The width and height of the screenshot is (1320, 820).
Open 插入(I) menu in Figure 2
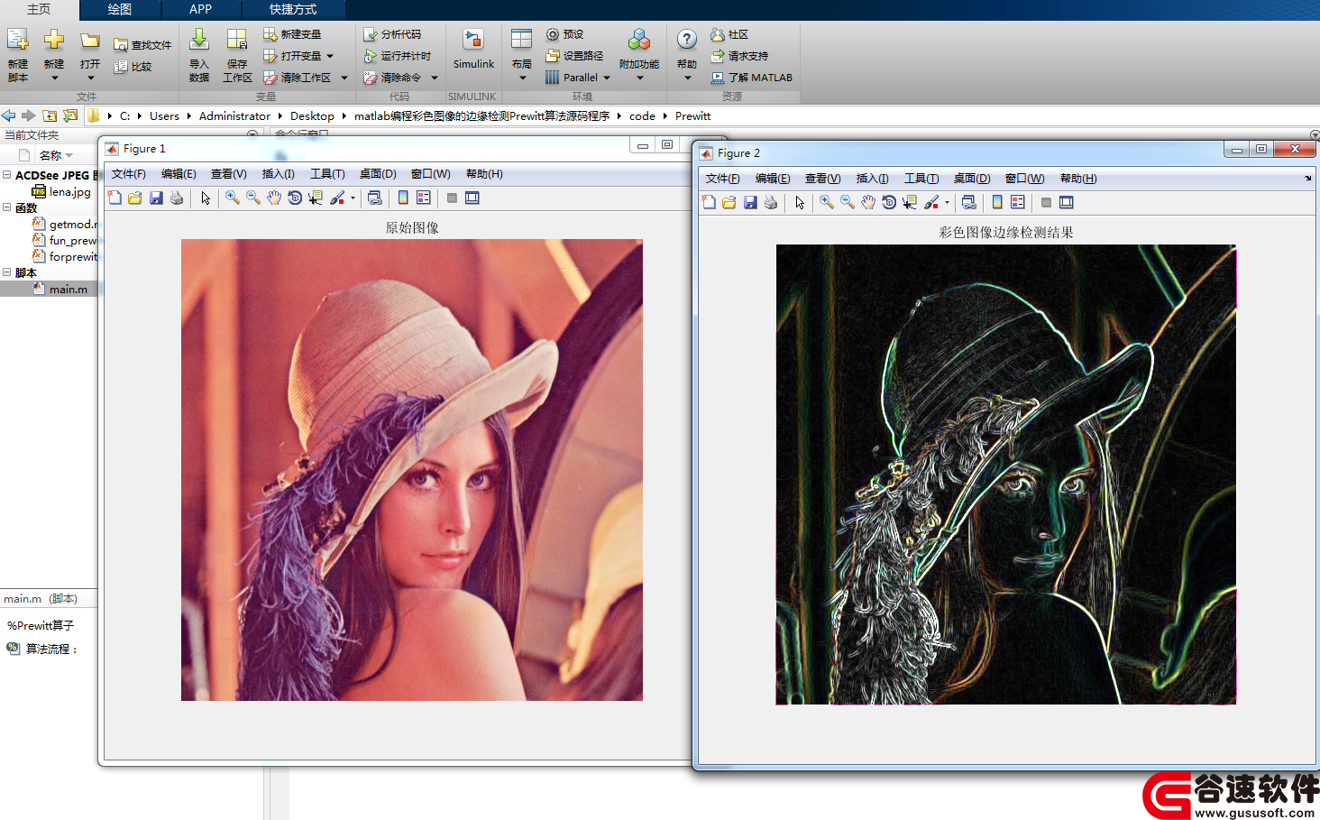872,179
